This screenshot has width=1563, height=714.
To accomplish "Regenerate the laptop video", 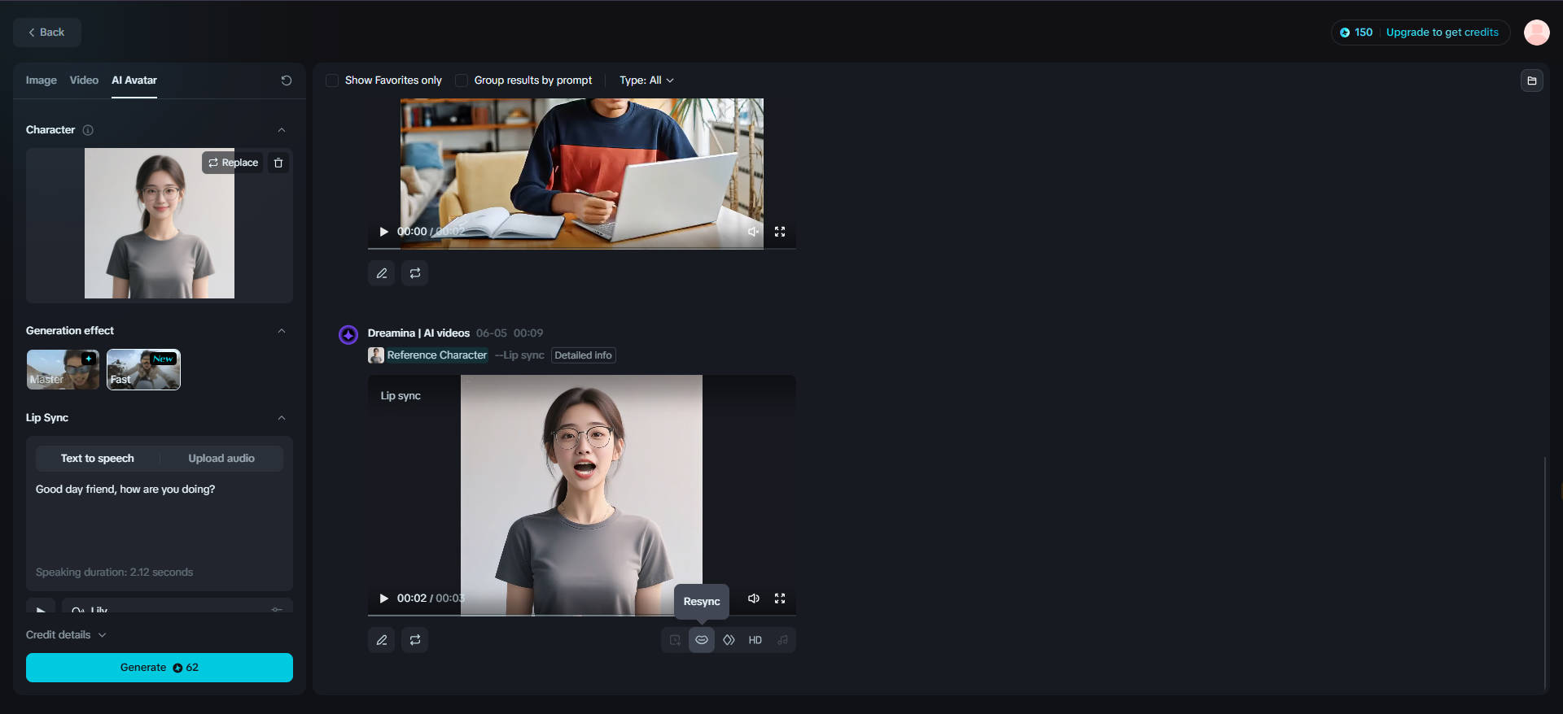I will point(415,273).
